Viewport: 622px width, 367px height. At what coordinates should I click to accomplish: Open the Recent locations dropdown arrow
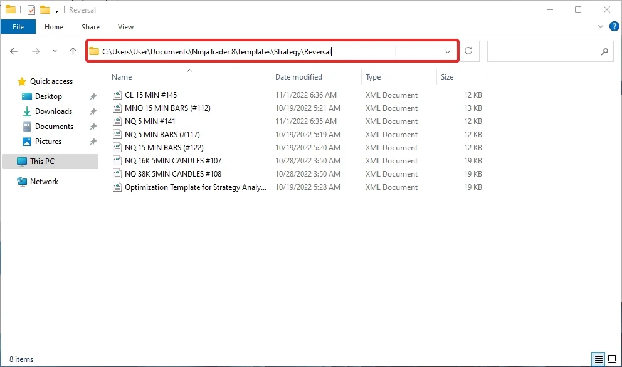click(55, 51)
